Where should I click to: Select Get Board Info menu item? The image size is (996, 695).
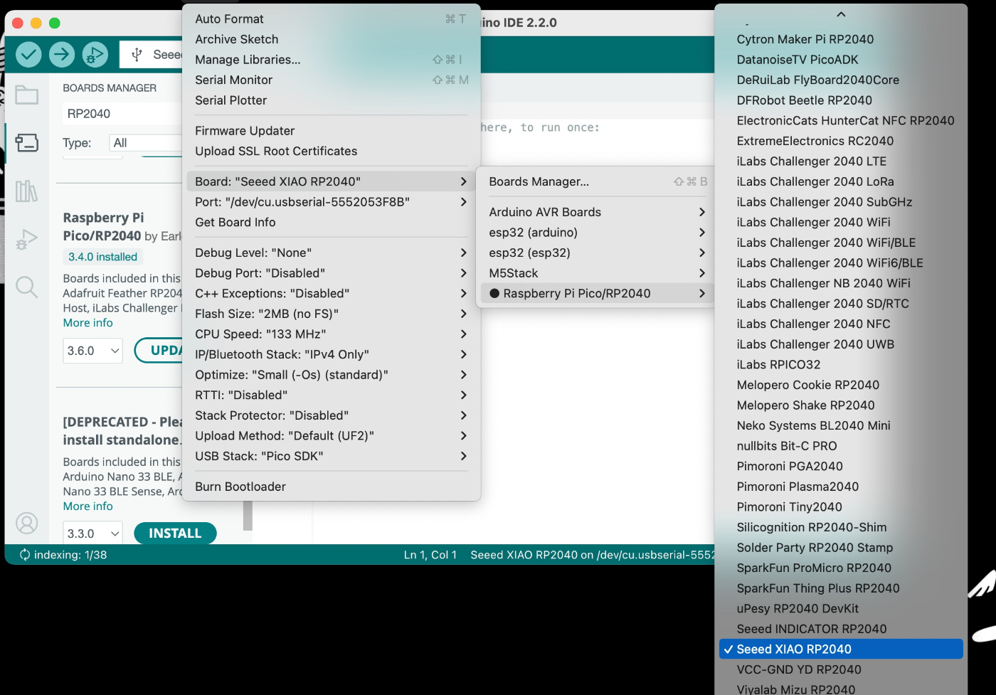tap(331, 222)
